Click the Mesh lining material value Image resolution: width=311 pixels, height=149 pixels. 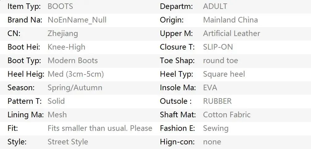click(57, 115)
